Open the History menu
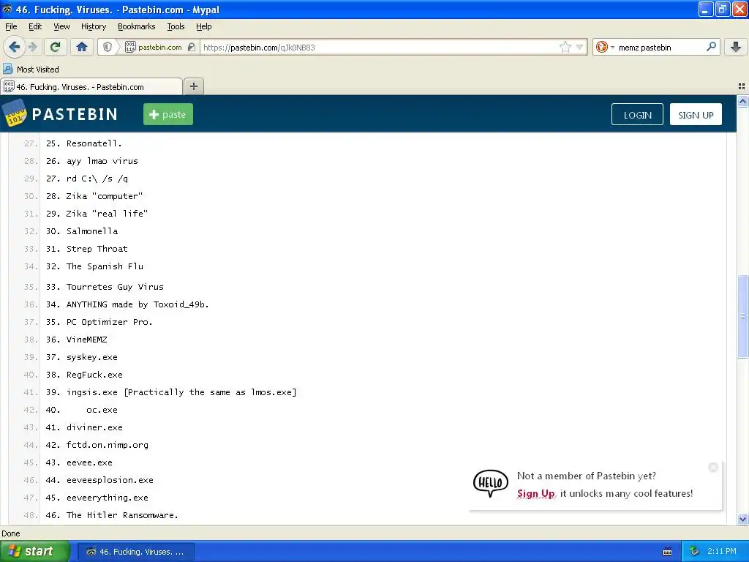 [x=93, y=26]
